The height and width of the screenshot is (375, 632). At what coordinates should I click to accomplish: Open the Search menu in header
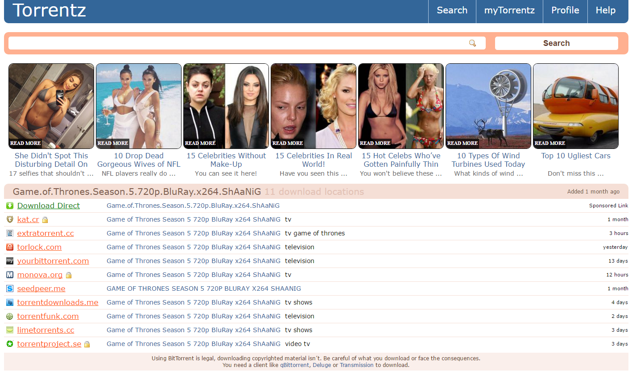(x=452, y=10)
